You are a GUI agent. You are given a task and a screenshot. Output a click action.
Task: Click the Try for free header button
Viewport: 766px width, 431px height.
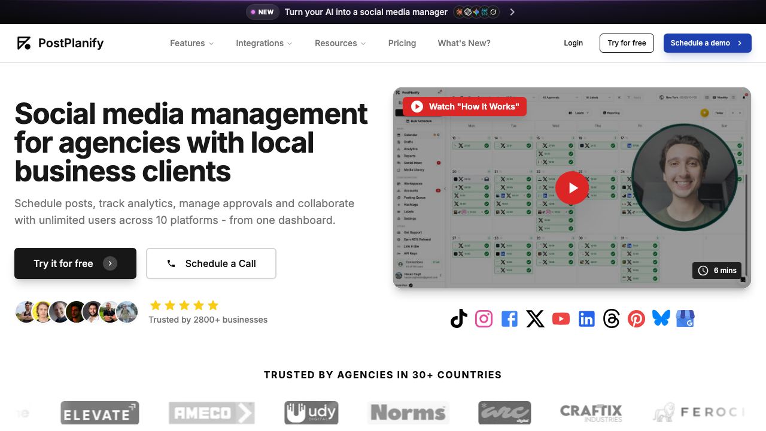tap(627, 43)
